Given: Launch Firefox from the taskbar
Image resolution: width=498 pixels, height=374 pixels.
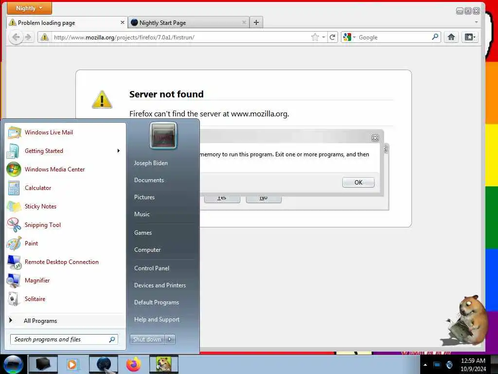Looking at the screenshot, I should [x=133, y=364].
